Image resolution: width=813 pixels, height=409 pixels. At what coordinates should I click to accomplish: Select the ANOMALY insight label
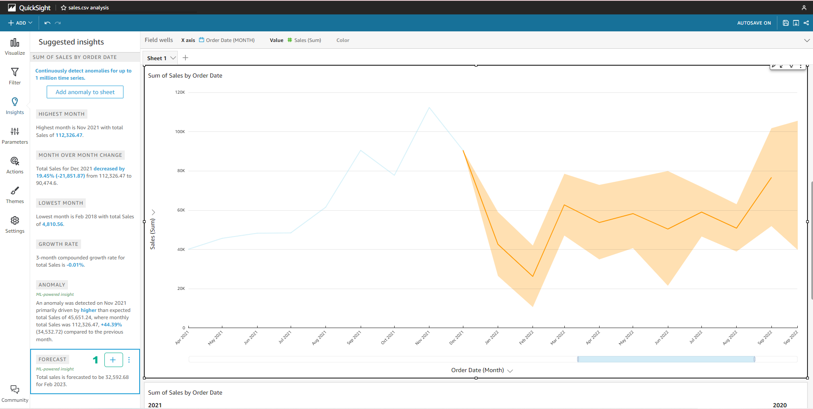click(52, 285)
